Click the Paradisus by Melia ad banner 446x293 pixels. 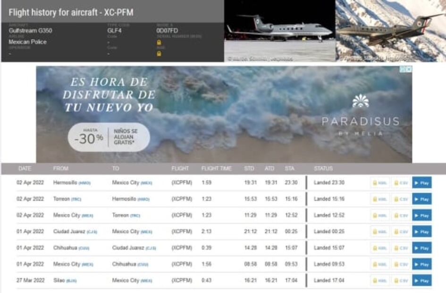(224, 114)
